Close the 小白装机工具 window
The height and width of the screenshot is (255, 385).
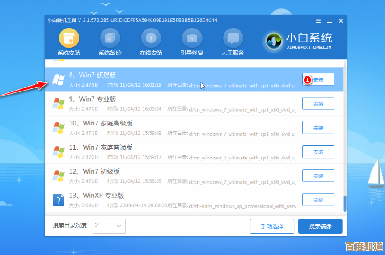tap(341, 21)
